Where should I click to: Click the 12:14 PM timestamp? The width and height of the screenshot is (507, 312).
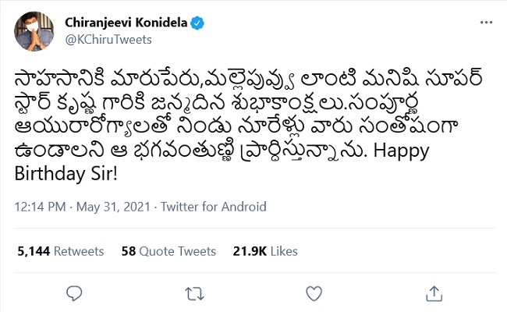pyautogui.click(x=41, y=207)
